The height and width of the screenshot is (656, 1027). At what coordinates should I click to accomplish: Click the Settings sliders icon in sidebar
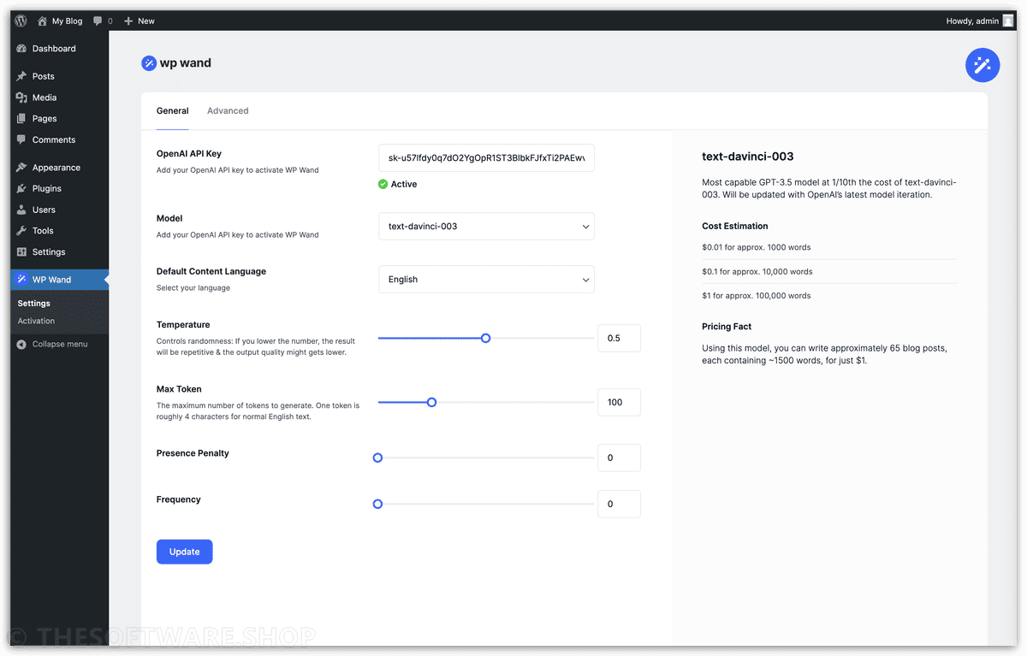pos(21,252)
